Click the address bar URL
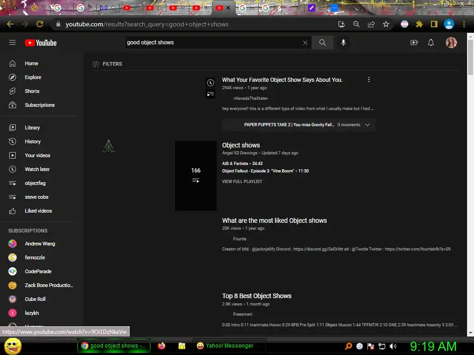 click(x=147, y=24)
